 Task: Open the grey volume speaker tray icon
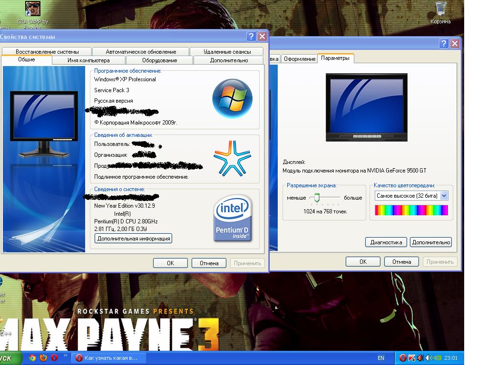(x=429, y=358)
